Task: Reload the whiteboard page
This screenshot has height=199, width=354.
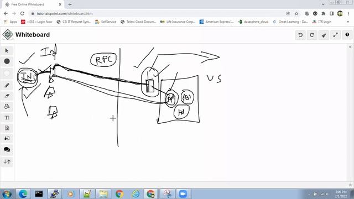Action: click(x=22, y=13)
